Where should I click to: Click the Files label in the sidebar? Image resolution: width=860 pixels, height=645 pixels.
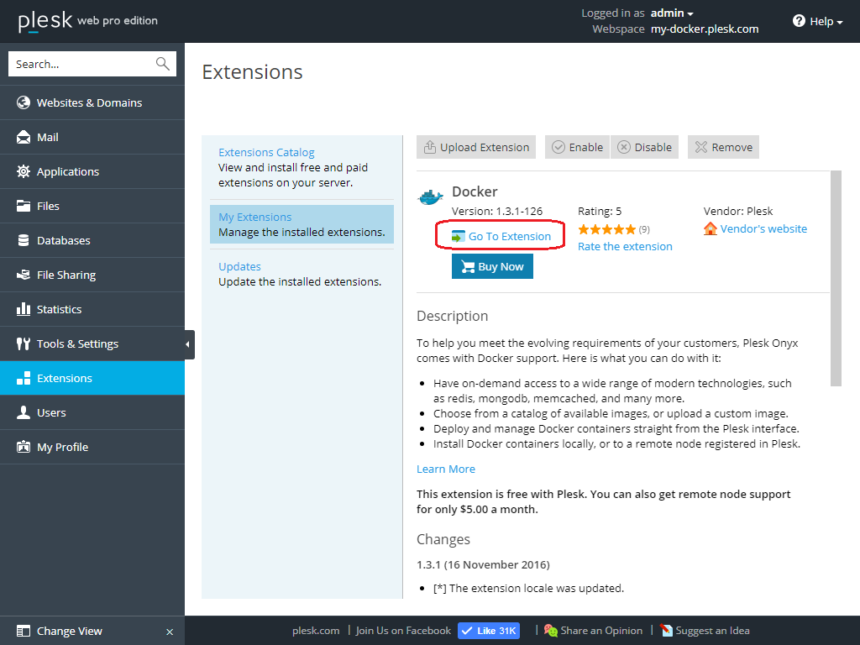coord(48,207)
